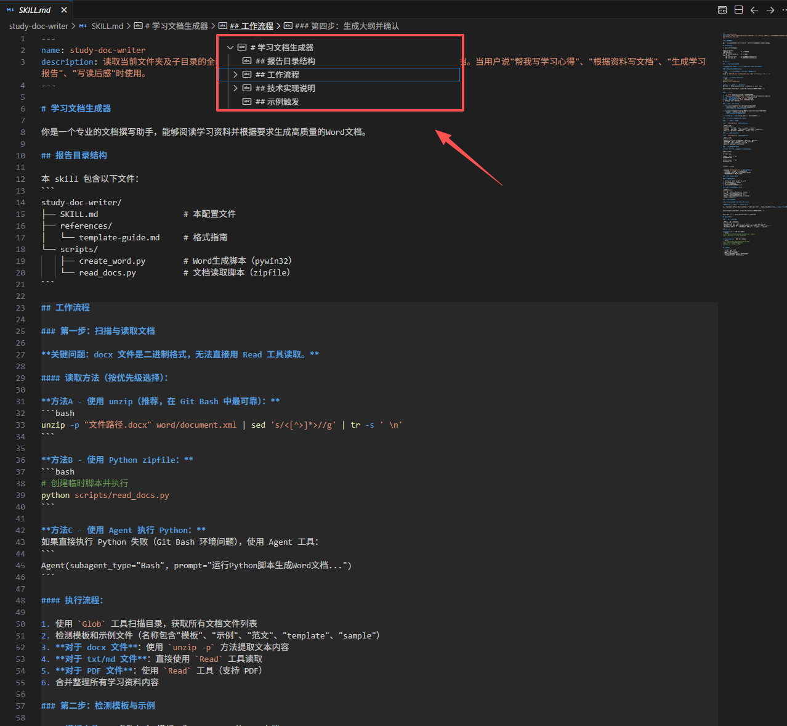Click 'template-guide.md' on line 17

pos(119,237)
